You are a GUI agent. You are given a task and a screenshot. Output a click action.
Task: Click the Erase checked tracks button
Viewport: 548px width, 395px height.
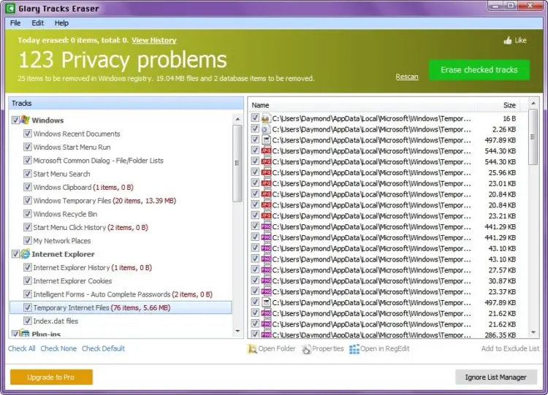pyautogui.click(x=479, y=70)
